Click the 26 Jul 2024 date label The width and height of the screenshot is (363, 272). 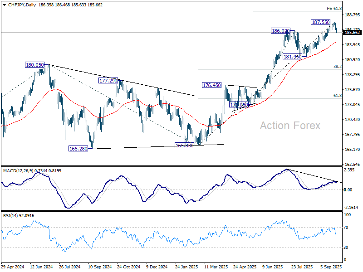[x=70, y=267]
